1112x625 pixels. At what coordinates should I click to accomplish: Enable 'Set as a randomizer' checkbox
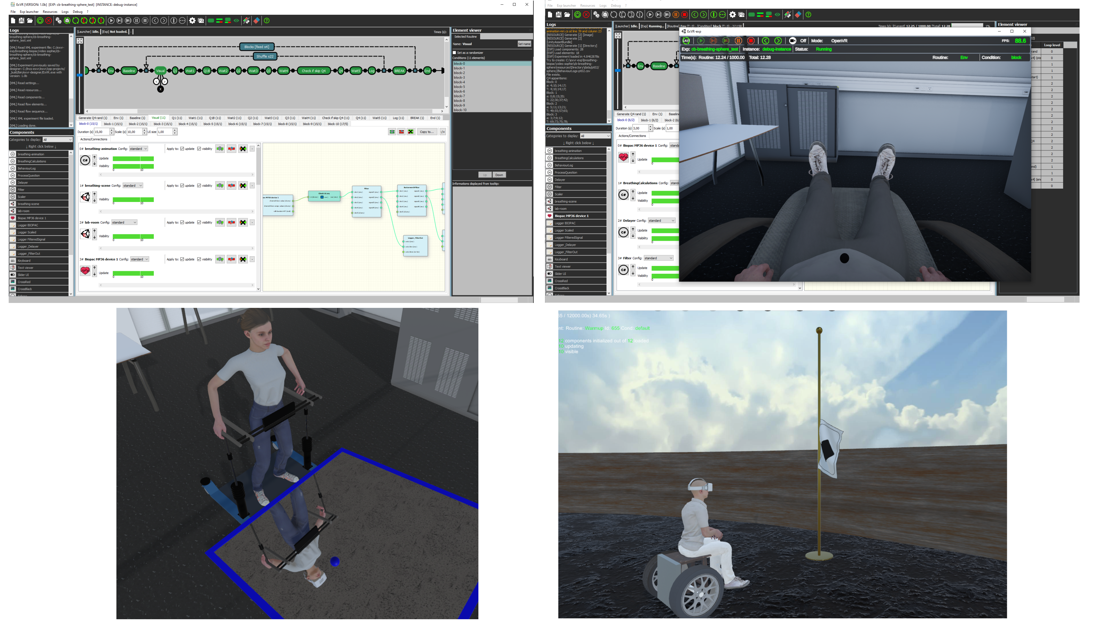tap(455, 53)
